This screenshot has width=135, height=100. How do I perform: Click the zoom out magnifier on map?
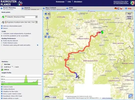click(47, 34)
